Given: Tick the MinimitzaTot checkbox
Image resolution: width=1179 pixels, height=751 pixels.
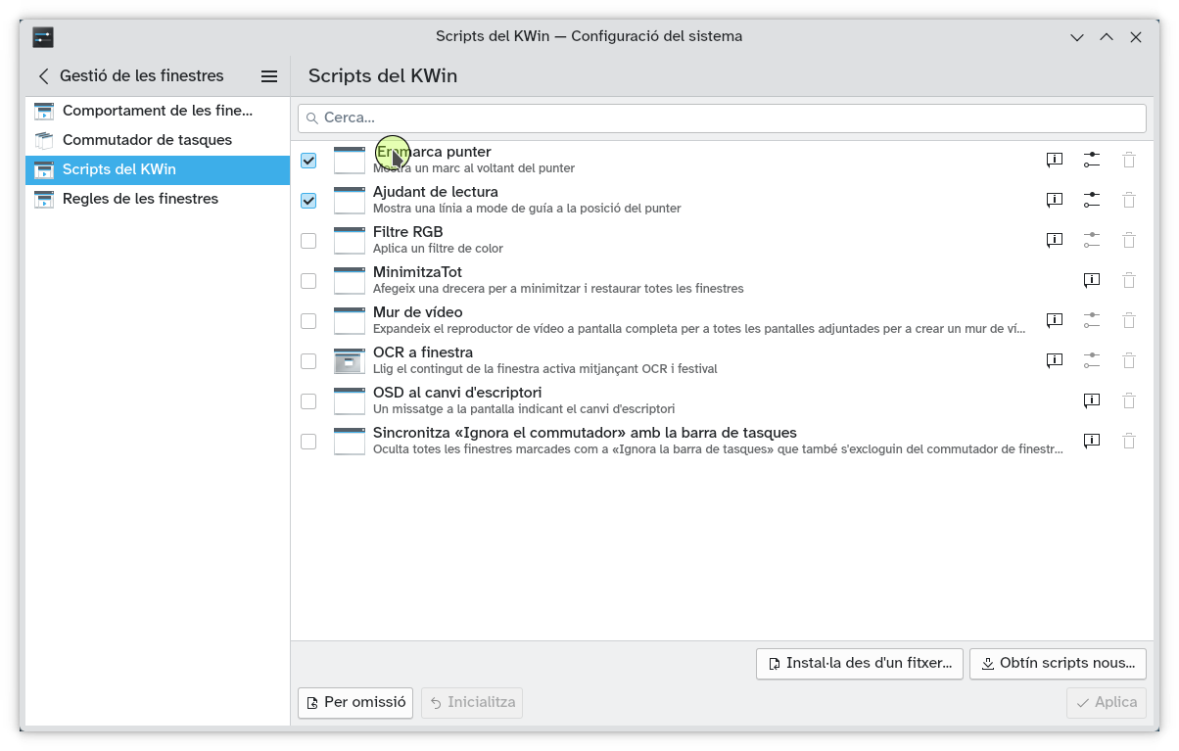Looking at the screenshot, I should (x=308, y=281).
